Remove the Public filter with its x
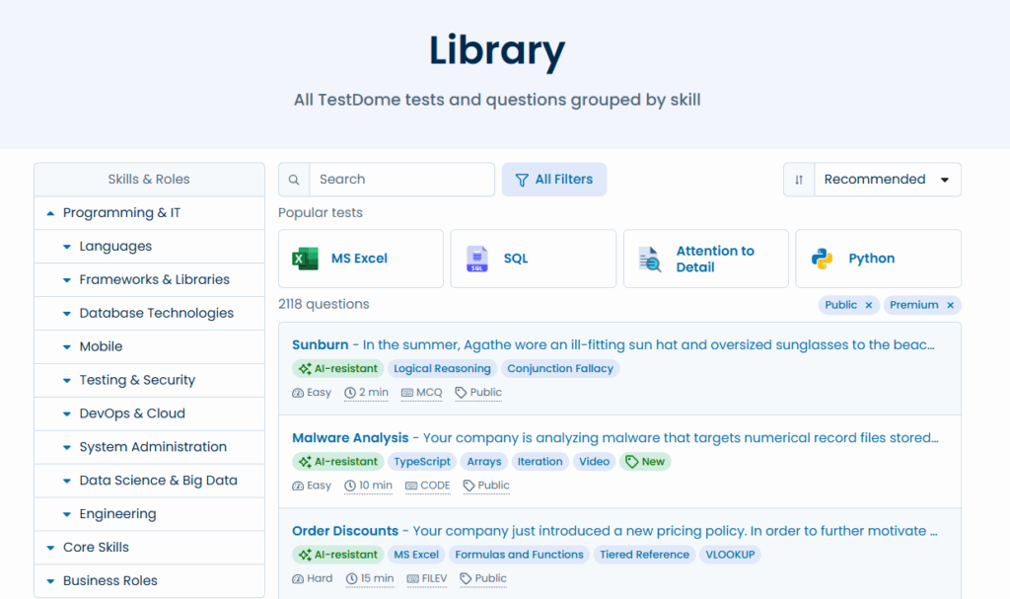Viewport: 1010px width, 599px height. pos(868,306)
